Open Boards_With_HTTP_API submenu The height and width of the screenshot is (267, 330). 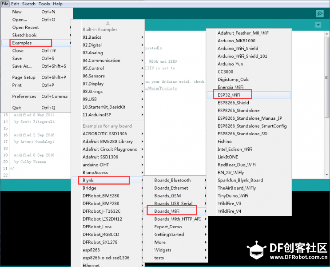click(175, 219)
